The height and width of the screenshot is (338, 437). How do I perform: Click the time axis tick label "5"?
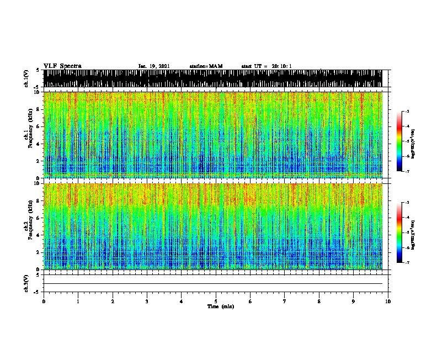216,302
